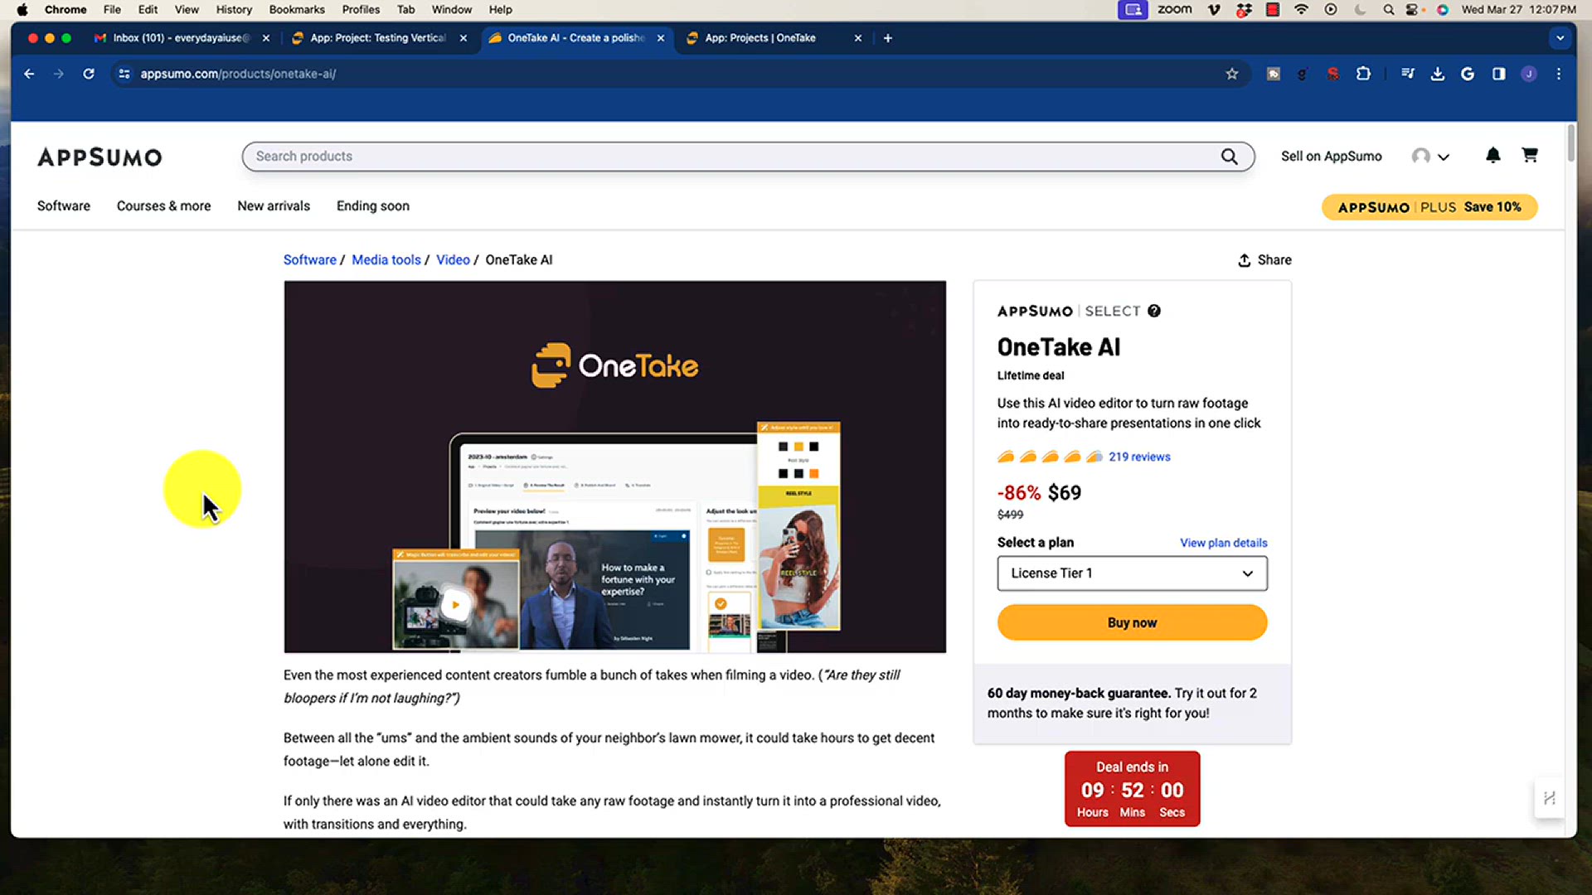Expand the License Tier 1 plan dropdown
Viewport: 1592px width, 895px height.
pyautogui.click(x=1132, y=573)
